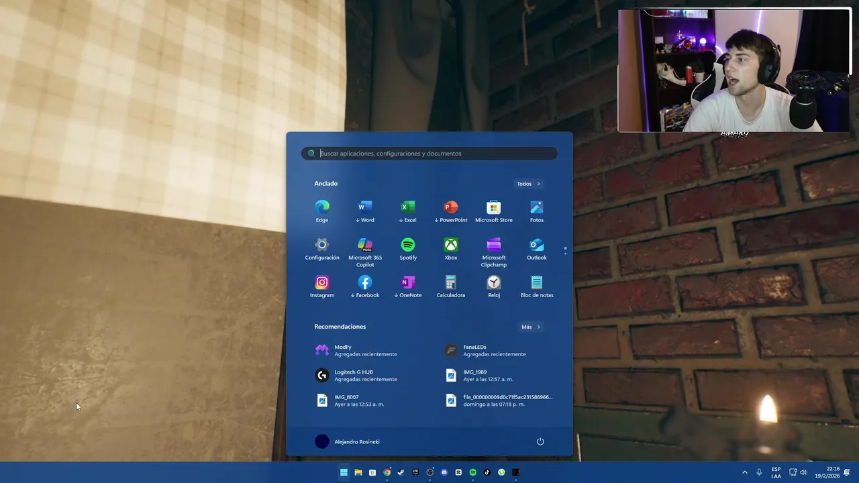Image resolution: width=859 pixels, height=483 pixels.
Task: Open Chrome from the taskbar
Action: (387, 472)
